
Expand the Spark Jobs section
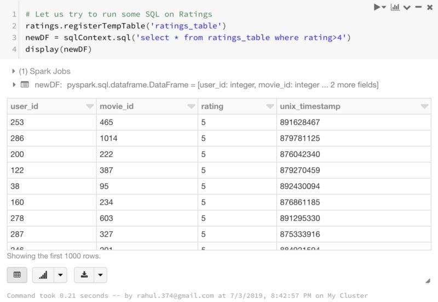pos(14,71)
